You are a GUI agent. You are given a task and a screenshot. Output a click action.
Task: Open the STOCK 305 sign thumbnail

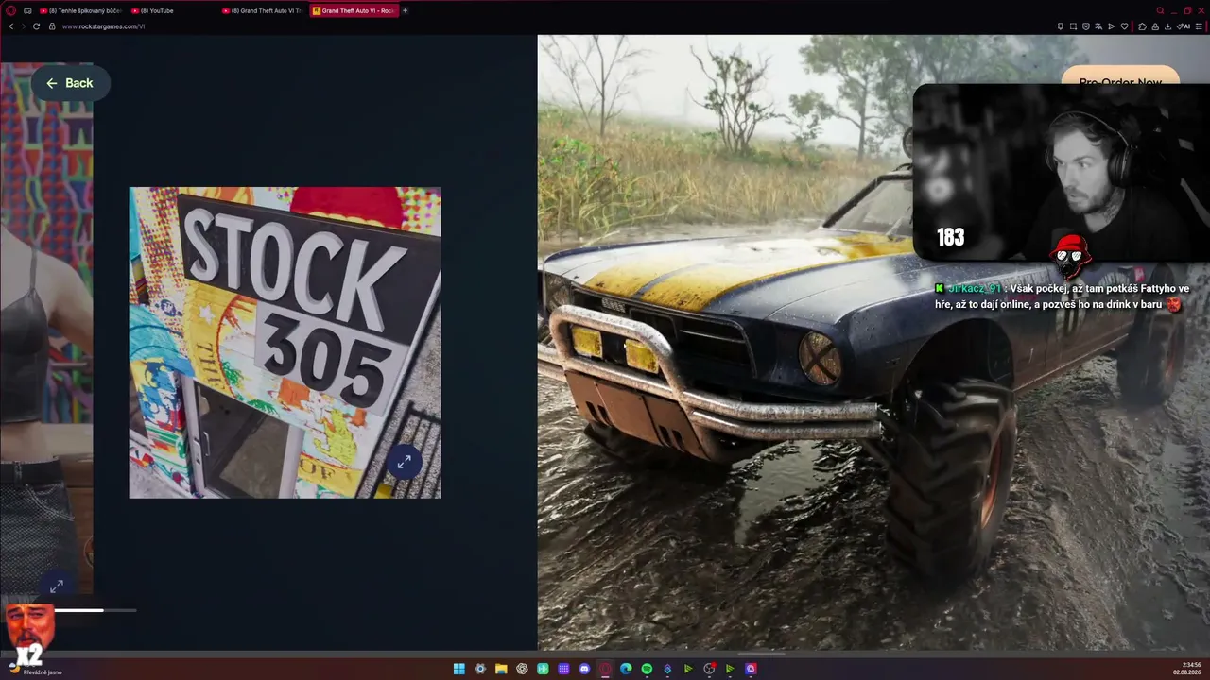pyautogui.click(x=285, y=343)
